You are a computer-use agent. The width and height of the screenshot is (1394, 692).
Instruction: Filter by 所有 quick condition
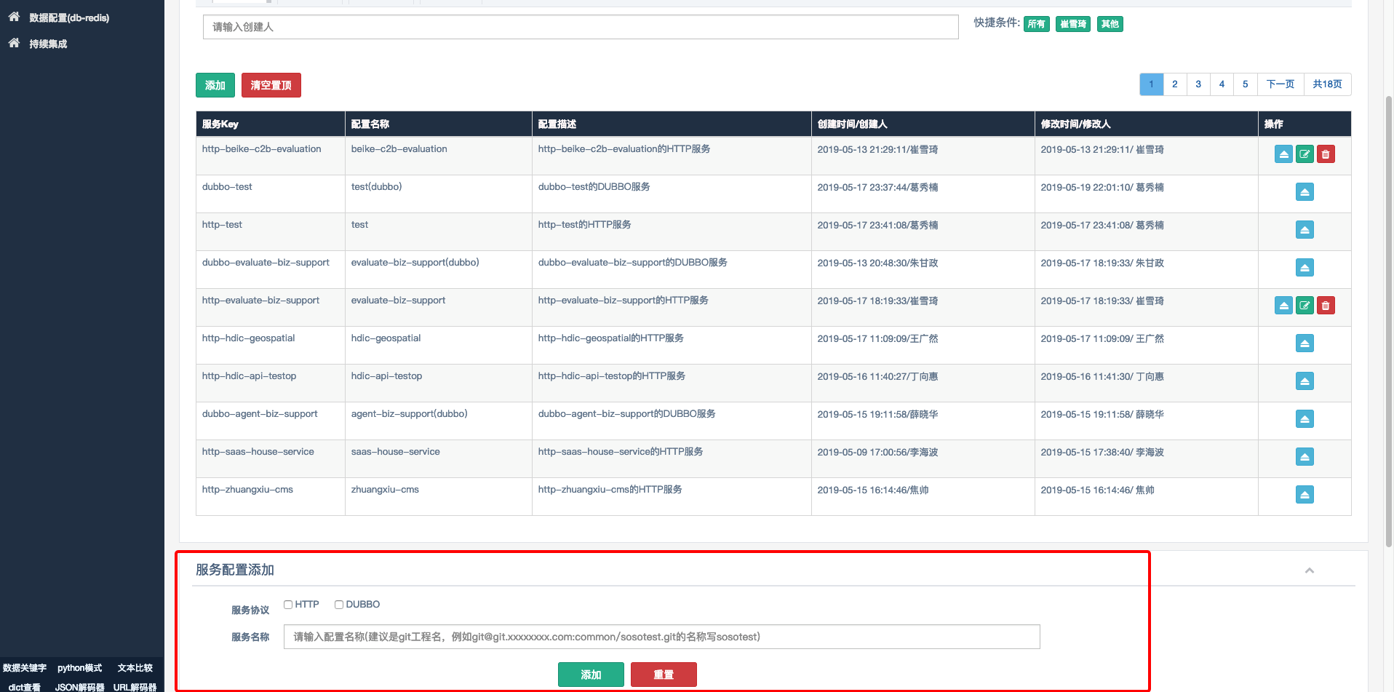1037,24
